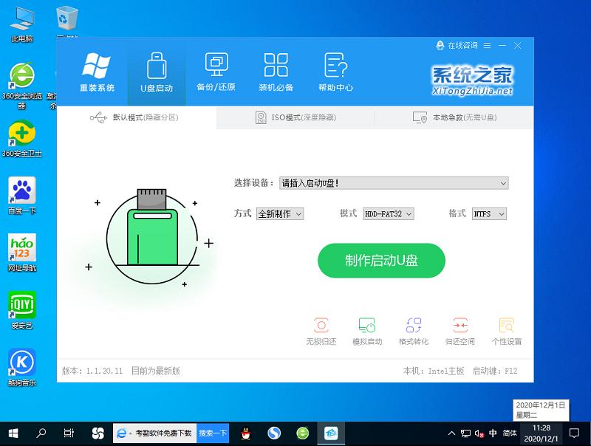591x446 pixels.
Task: Open the 个性设置 personalization settings
Action: click(506, 329)
